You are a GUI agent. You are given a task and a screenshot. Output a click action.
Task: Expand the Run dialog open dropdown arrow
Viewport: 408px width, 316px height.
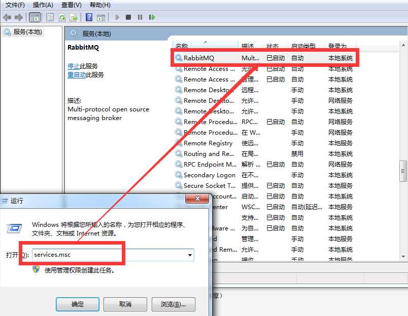click(190, 255)
